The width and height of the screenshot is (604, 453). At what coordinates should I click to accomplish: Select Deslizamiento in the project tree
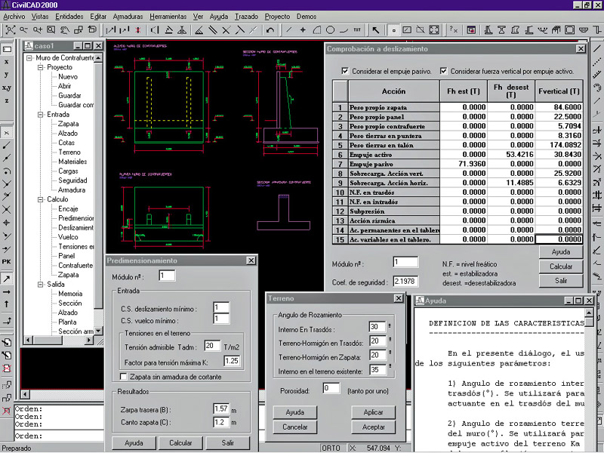point(76,227)
